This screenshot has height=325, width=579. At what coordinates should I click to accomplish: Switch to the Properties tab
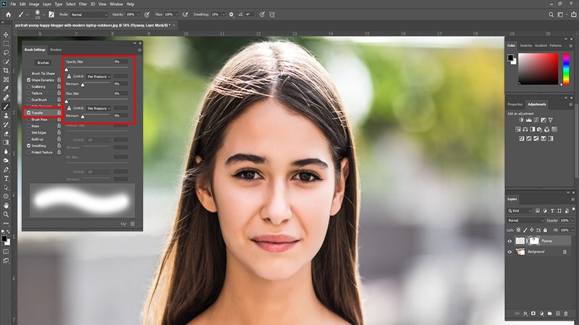515,104
